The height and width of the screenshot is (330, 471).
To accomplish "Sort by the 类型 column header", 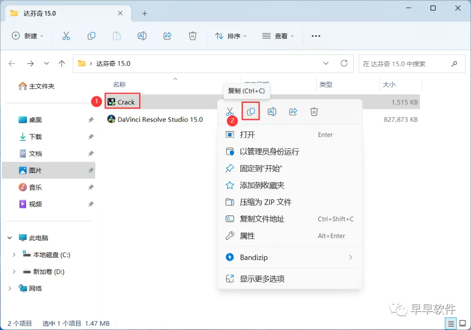I will tap(326, 85).
